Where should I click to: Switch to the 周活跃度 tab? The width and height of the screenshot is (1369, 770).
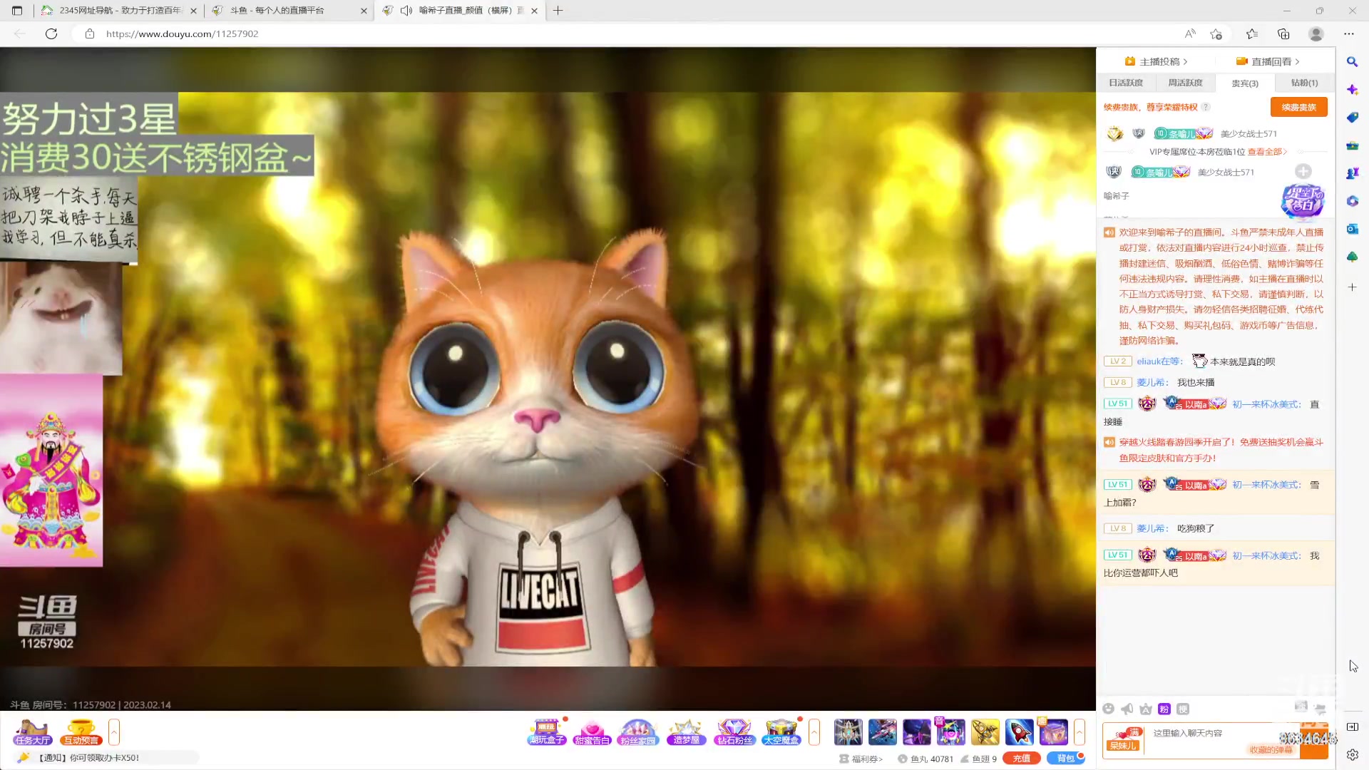point(1185,83)
